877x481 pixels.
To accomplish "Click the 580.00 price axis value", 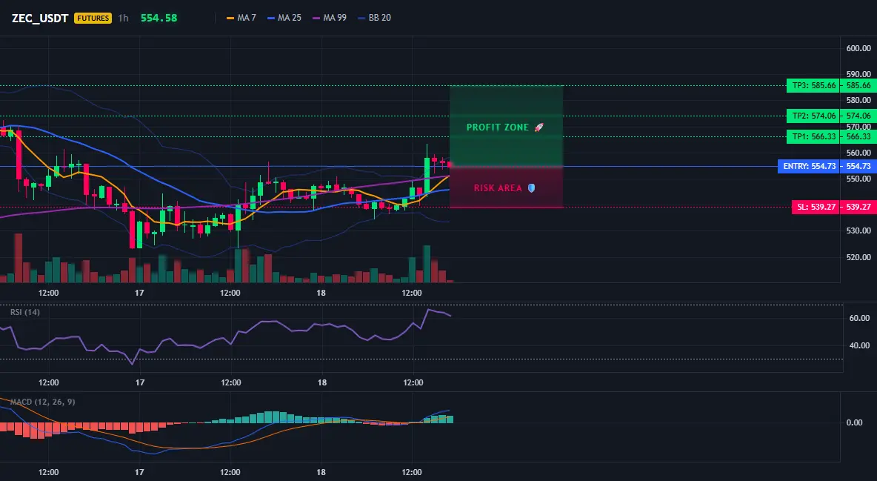I will point(858,100).
